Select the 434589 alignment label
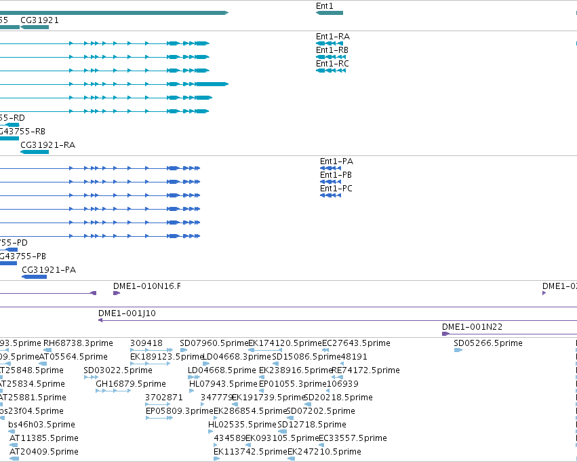 [x=230, y=438]
